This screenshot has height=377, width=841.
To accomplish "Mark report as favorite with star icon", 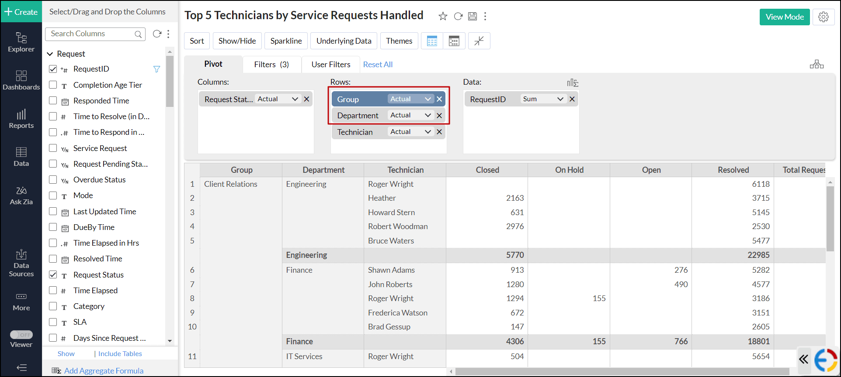I will tap(443, 16).
